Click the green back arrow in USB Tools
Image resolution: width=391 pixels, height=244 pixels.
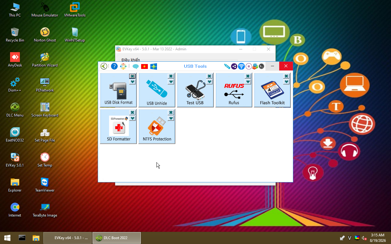tap(104, 66)
